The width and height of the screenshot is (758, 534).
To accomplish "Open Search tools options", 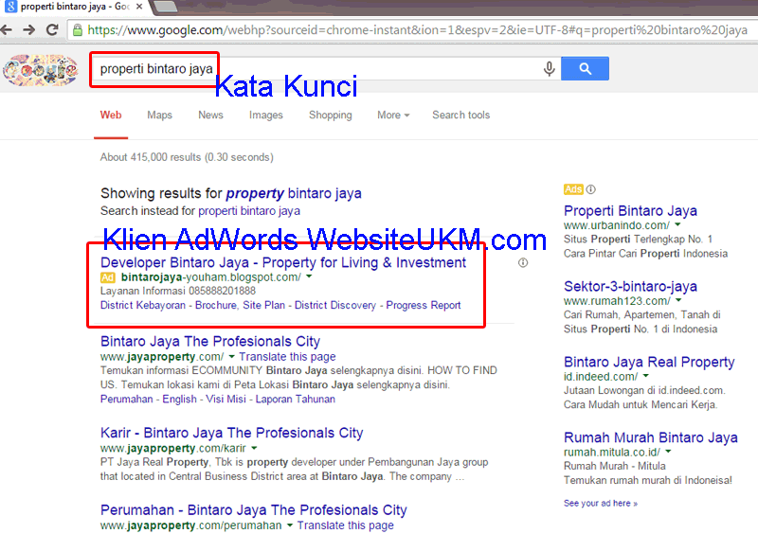I will 460,115.
